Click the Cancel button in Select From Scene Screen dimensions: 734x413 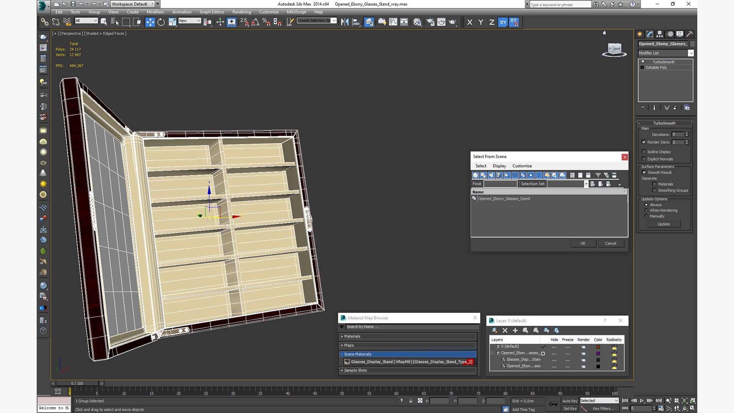(611, 244)
